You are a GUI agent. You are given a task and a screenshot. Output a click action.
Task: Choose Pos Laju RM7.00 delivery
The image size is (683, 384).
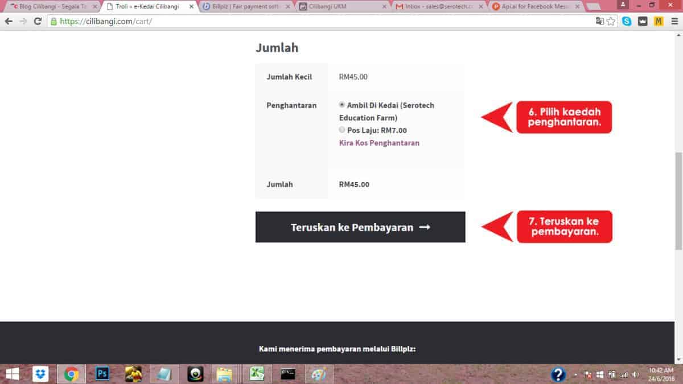tap(342, 130)
